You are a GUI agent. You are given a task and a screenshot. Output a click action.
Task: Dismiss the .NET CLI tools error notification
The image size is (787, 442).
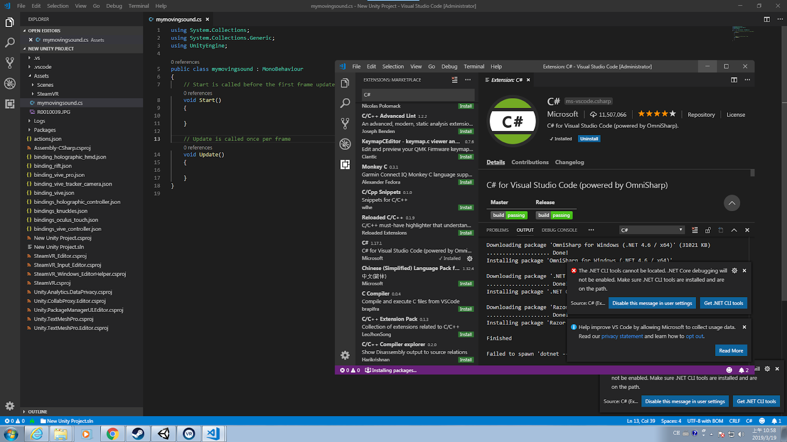pyautogui.click(x=744, y=271)
